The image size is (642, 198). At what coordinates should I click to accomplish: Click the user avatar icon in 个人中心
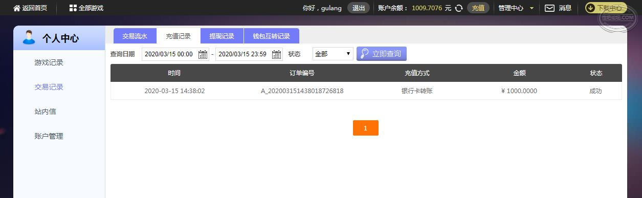click(x=29, y=38)
